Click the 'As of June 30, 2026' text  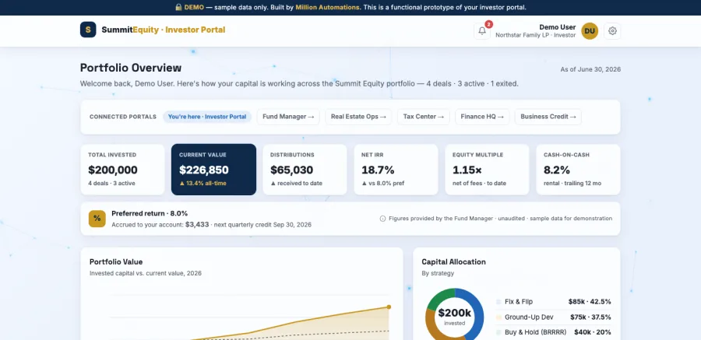click(x=590, y=69)
